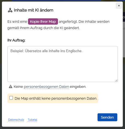Open the 'personenbezogenen Daten' underlined term
This screenshot has width=125, height=129.
pos(46,87)
